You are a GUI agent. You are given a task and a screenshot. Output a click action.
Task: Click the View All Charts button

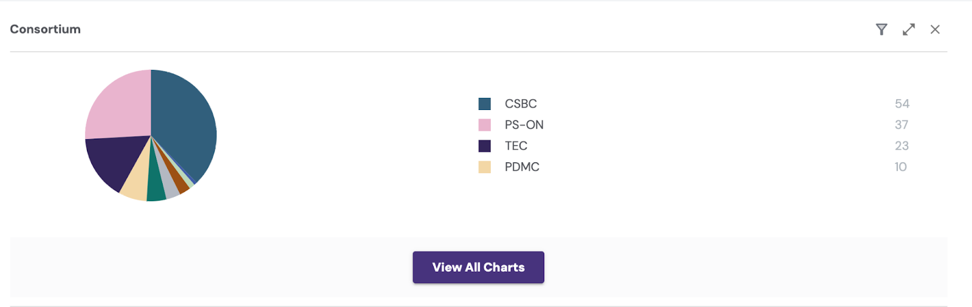478,267
